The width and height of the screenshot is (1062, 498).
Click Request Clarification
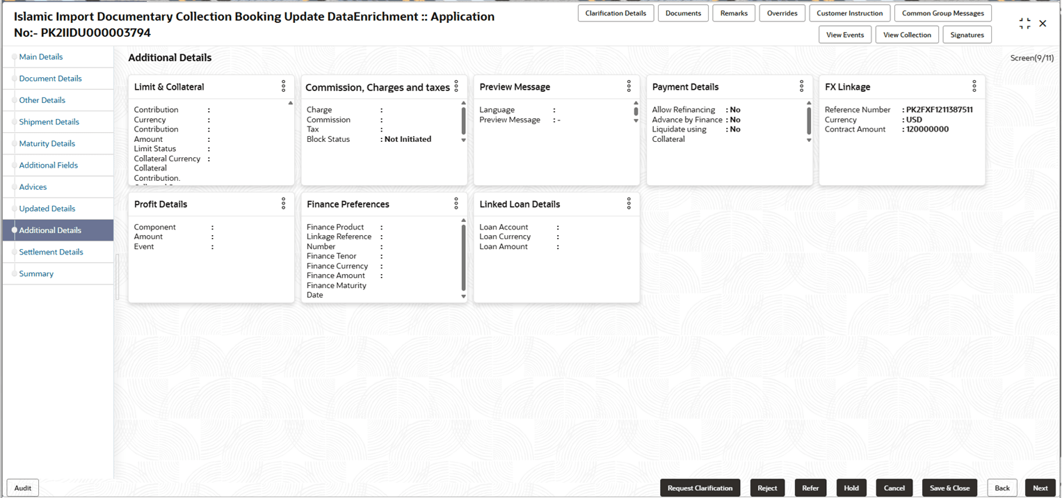click(700, 488)
